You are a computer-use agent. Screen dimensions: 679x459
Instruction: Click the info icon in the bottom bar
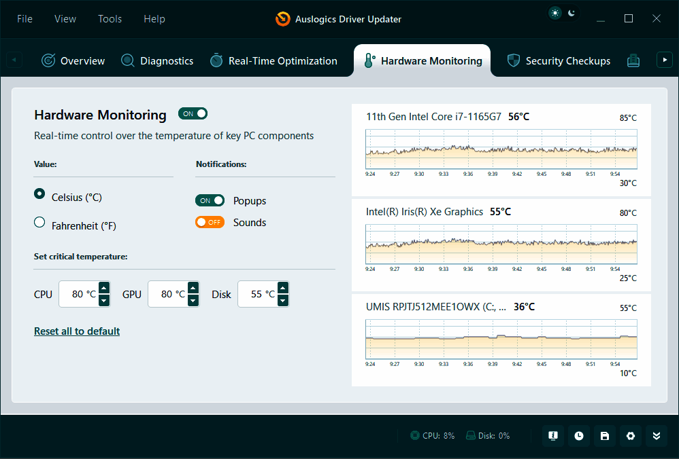pyautogui.click(x=553, y=436)
